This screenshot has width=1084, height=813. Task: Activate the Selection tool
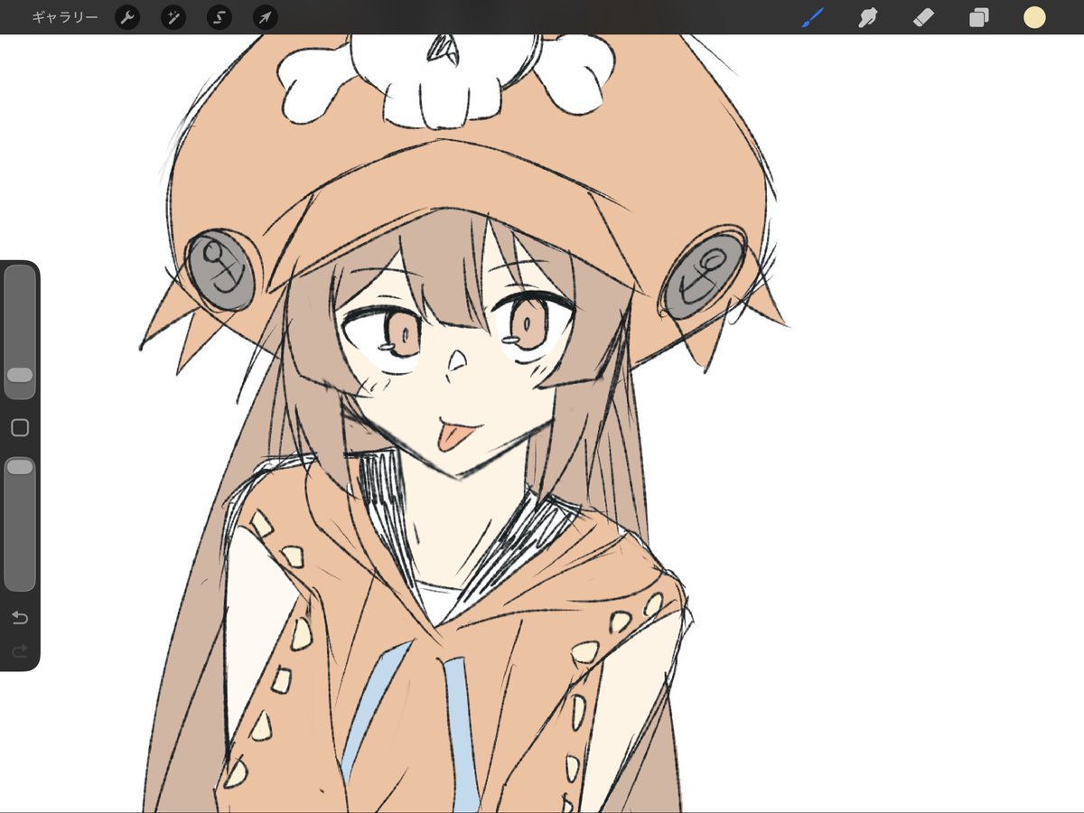click(219, 17)
